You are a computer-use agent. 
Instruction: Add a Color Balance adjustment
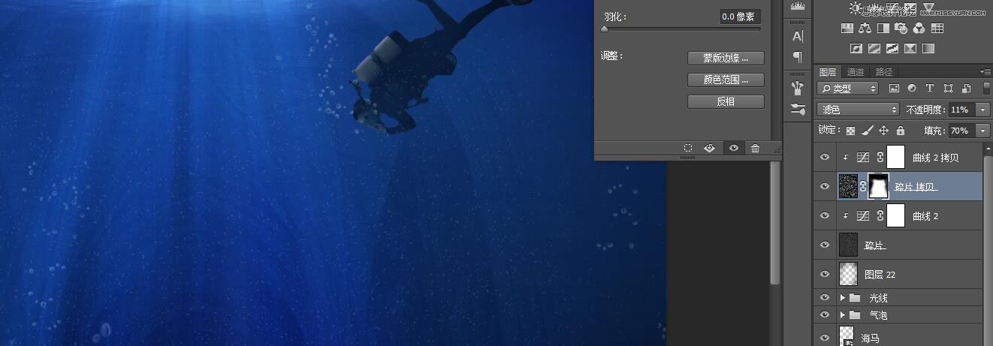[x=865, y=29]
